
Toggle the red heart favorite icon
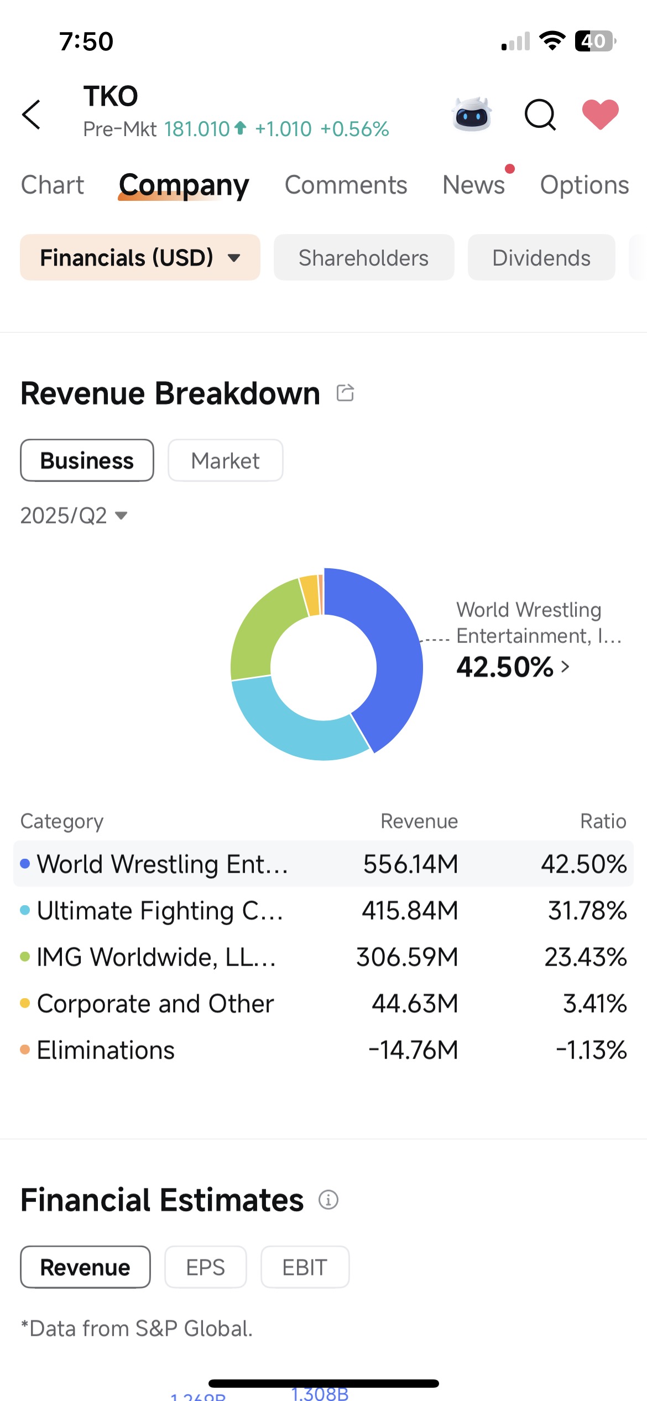point(601,115)
